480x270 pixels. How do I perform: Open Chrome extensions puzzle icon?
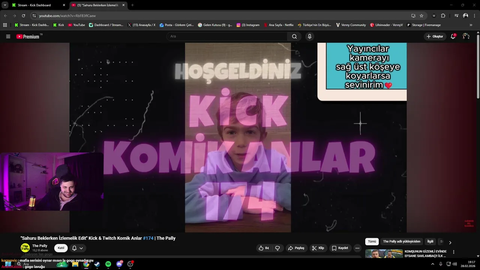pyautogui.click(x=443, y=16)
